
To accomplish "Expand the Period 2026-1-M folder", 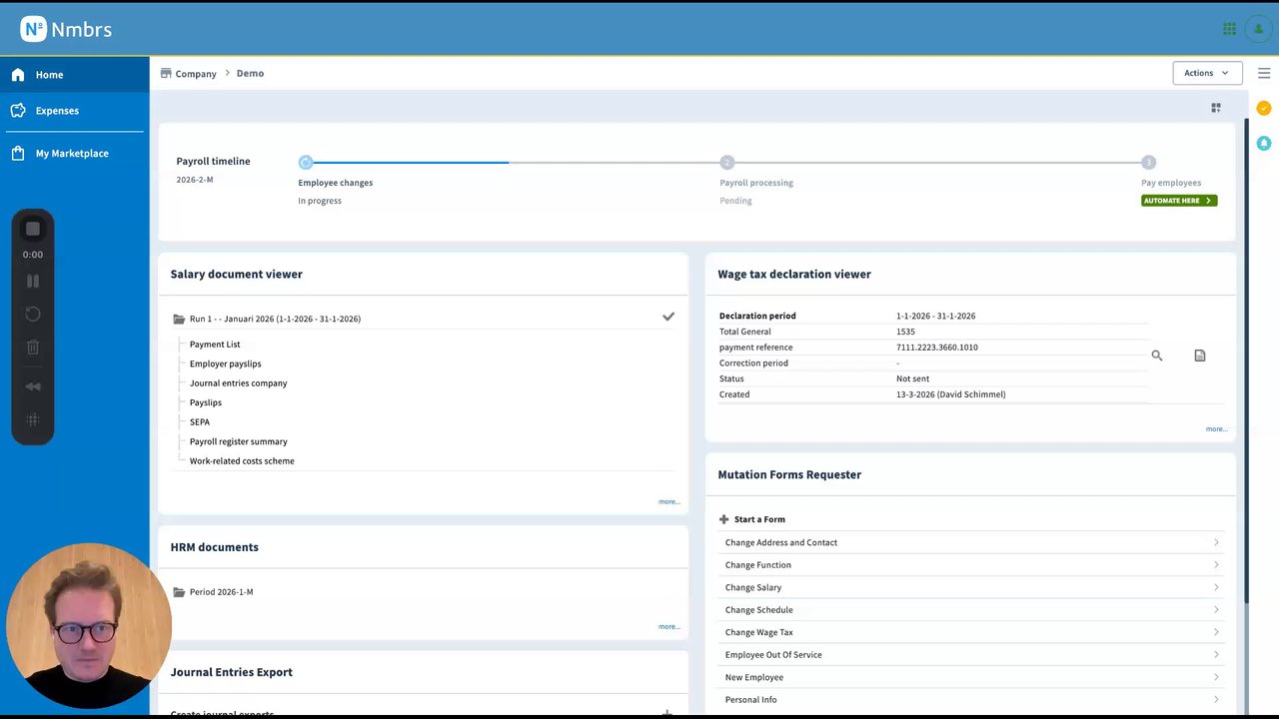I will point(179,592).
